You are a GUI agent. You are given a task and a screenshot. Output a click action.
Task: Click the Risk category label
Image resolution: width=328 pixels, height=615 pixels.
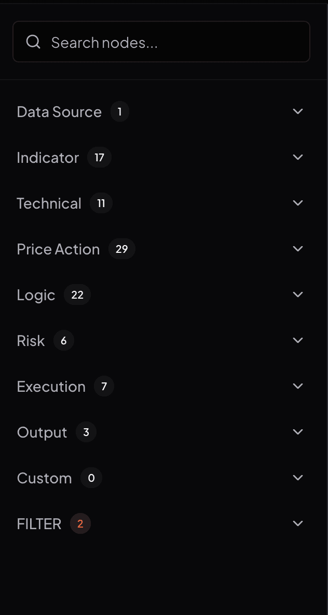pyautogui.click(x=30, y=341)
